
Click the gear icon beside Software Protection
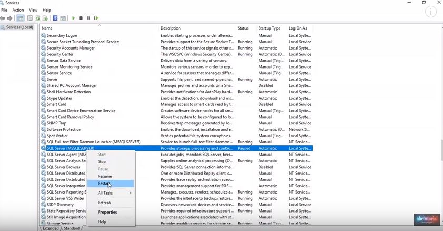44,130
